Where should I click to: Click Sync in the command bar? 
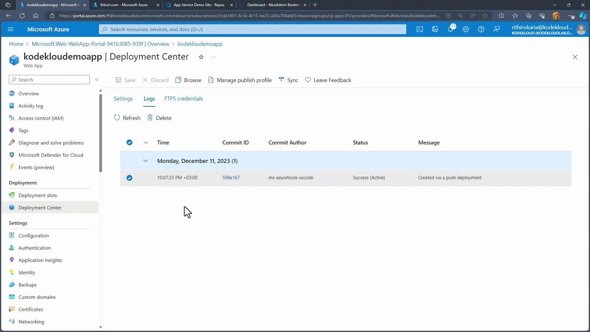(x=288, y=80)
